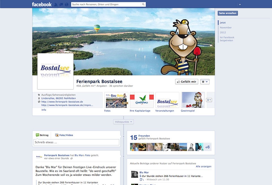Open the notifications globe icon

[67, 5]
